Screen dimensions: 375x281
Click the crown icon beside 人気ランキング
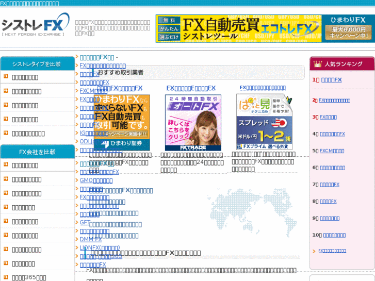pos(318,64)
